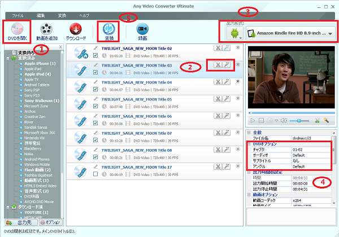The image size is (339, 237).
Task: Open the ファイル menu
Action: click(x=18, y=16)
